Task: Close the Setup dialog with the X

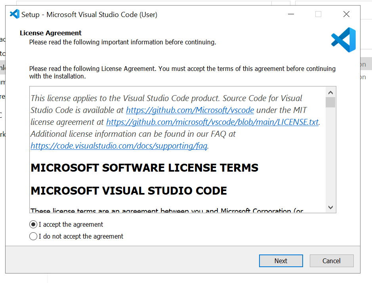Action: pos(346,14)
